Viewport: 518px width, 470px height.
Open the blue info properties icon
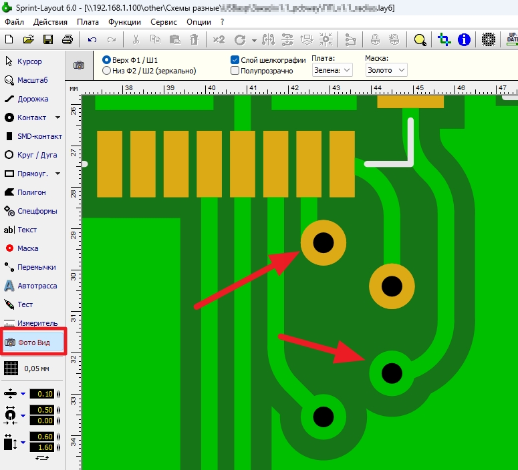pos(464,39)
